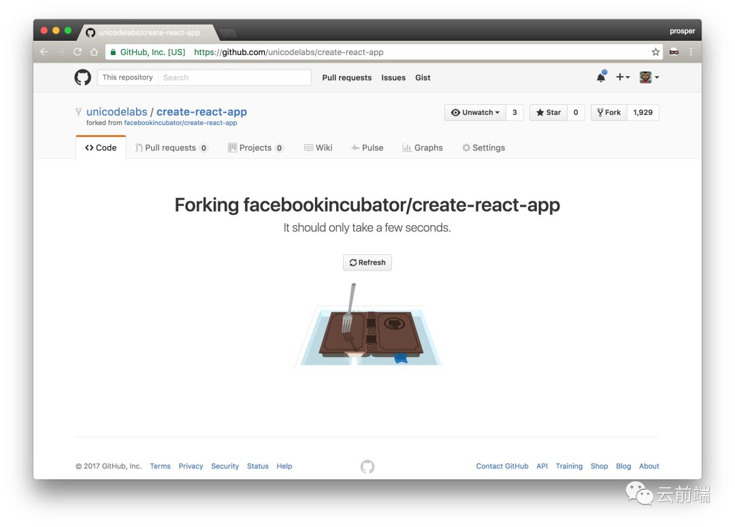Select the Projects tab

pos(256,148)
